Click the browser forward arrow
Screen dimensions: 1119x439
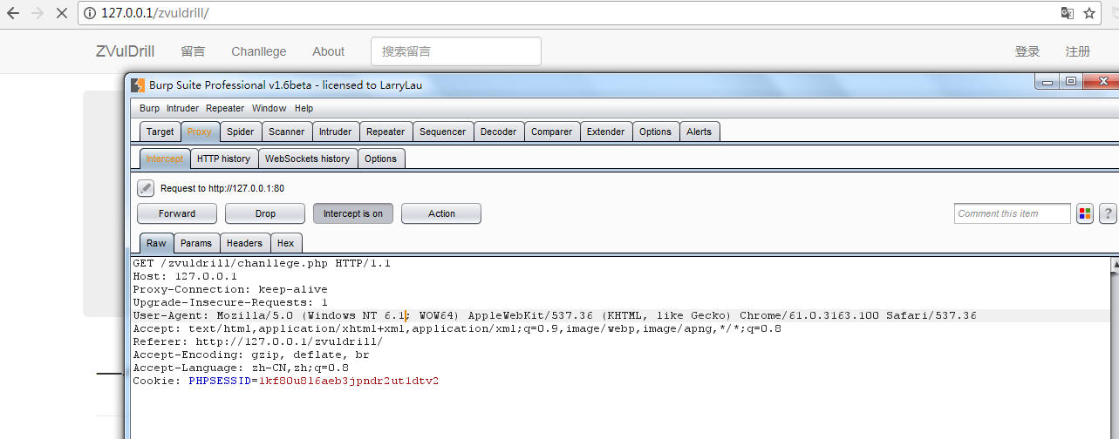pyautogui.click(x=38, y=13)
